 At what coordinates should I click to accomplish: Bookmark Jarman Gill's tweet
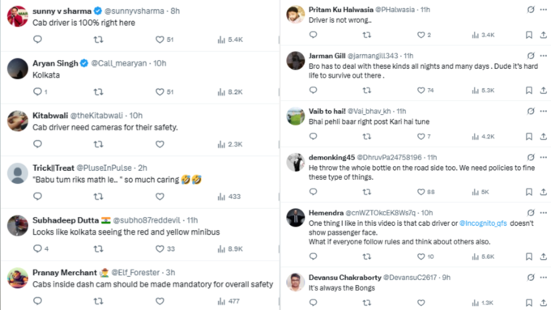coord(529,90)
